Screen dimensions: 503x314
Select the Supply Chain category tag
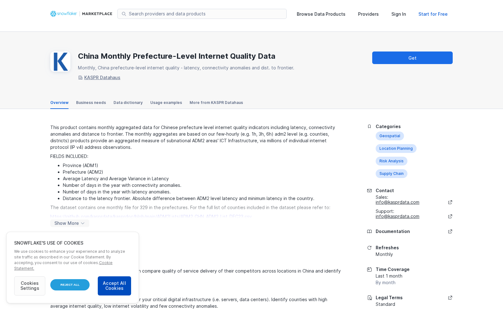coord(391,174)
